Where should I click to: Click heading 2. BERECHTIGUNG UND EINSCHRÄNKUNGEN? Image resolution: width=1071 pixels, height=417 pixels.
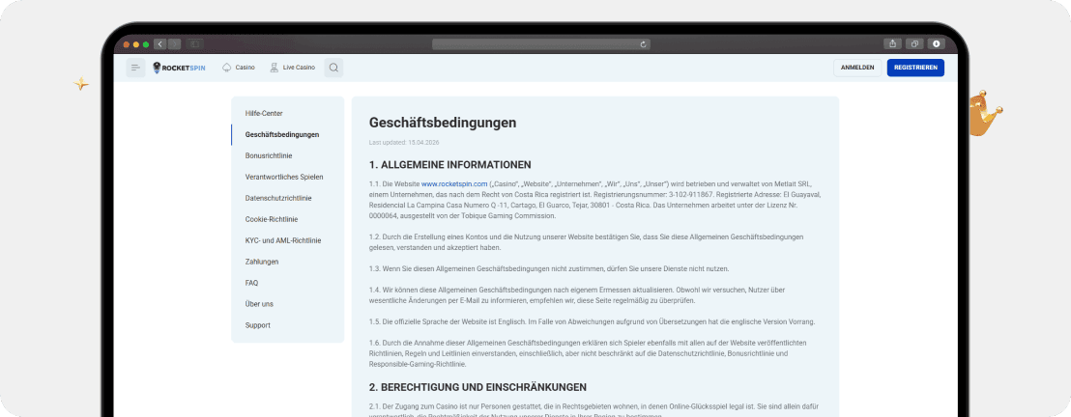point(478,387)
